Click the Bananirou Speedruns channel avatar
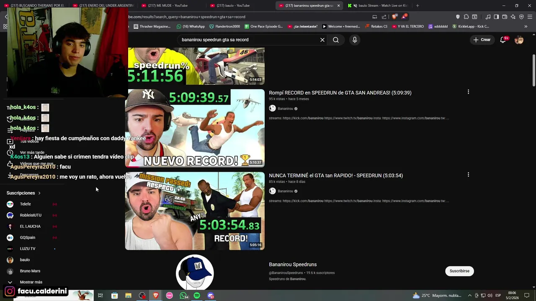The width and height of the screenshot is (536, 301). 195,272
